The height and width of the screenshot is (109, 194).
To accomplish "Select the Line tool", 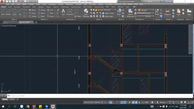I will tap(3, 12).
